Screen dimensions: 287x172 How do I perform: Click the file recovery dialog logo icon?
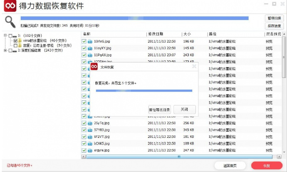(x=94, y=67)
